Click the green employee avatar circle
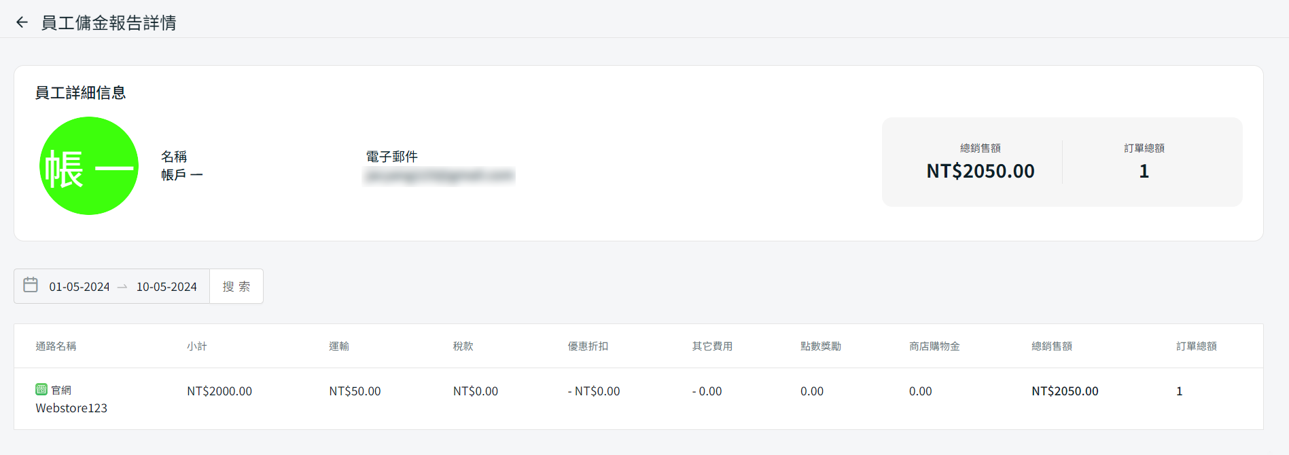The width and height of the screenshot is (1289, 455). tap(89, 166)
